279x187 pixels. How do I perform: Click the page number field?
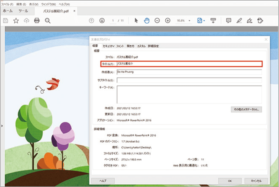pos(113,21)
